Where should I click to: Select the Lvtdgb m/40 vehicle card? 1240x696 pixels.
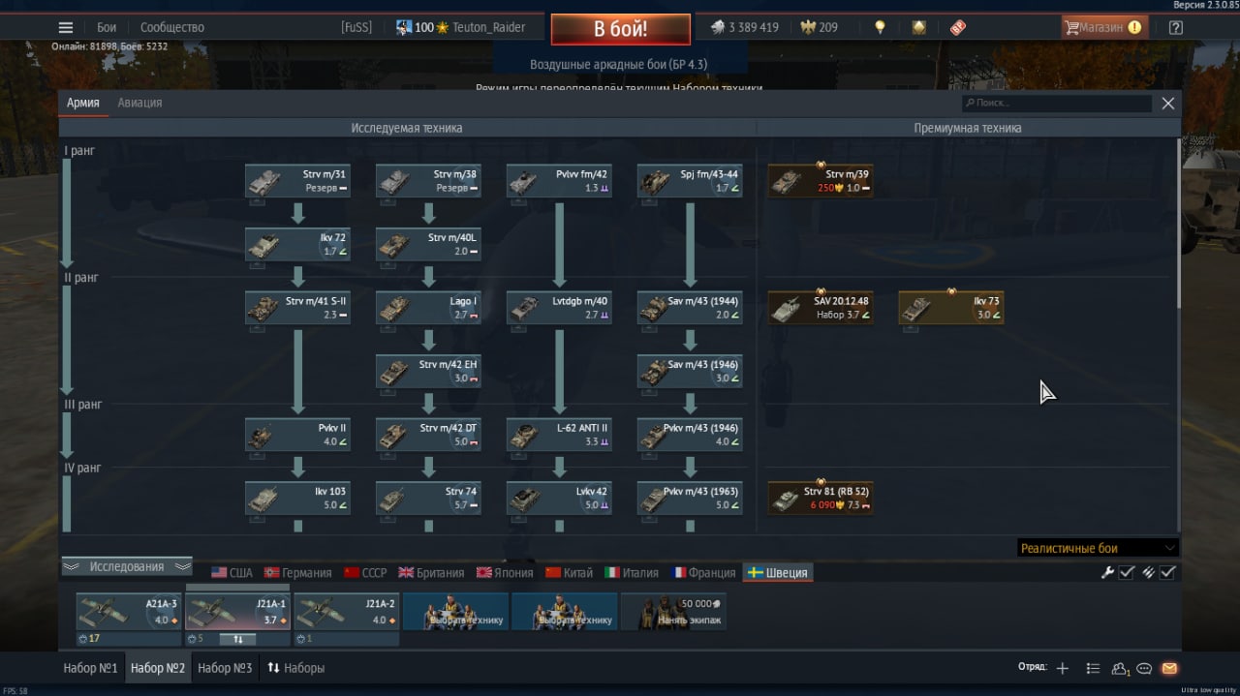559,308
